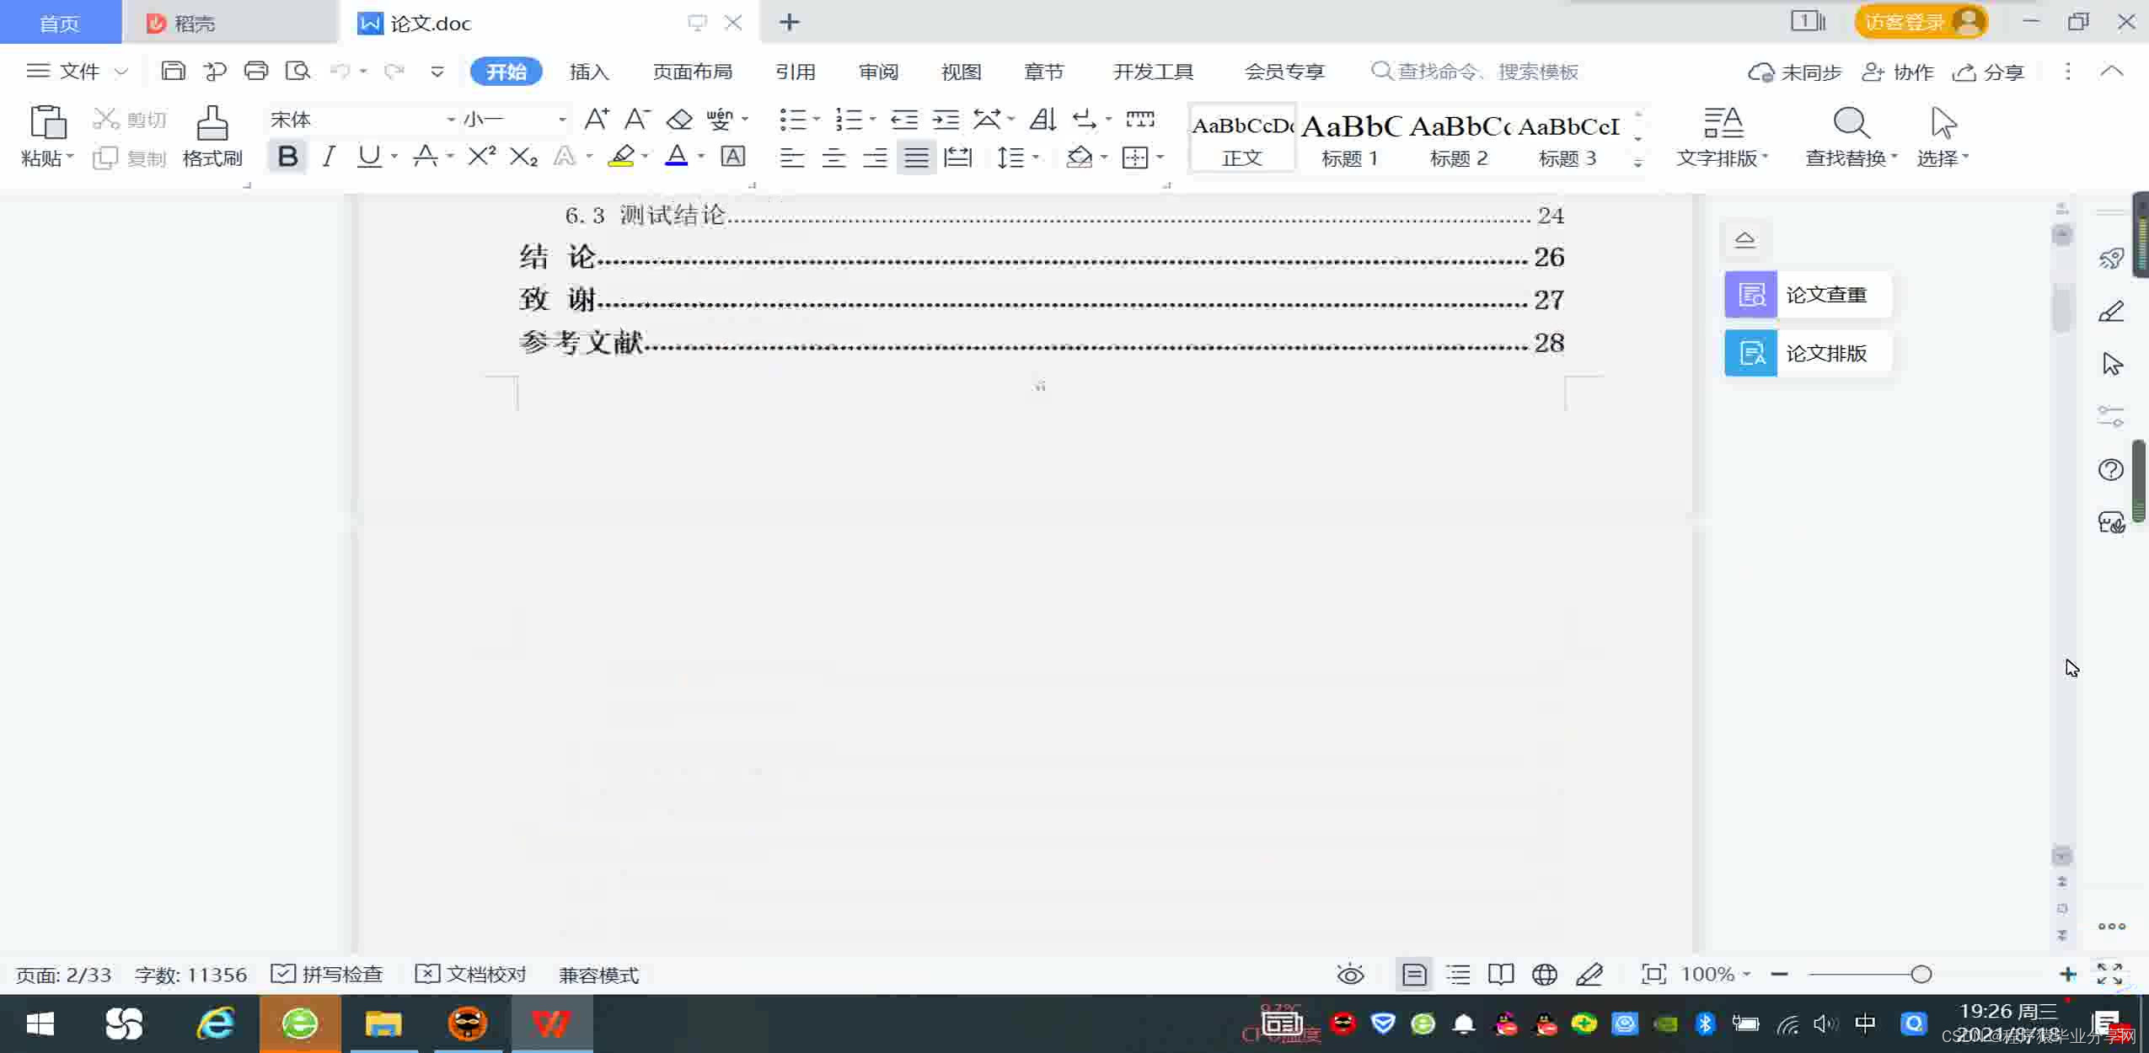Center align the paragraph text

tap(833, 158)
